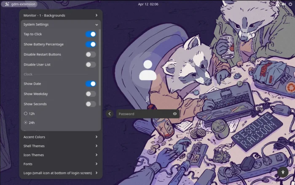Image resolution: width=295 pixels, height=185 pixels.
Task: Open the accessibility menu button
Action: coord(283,172)
